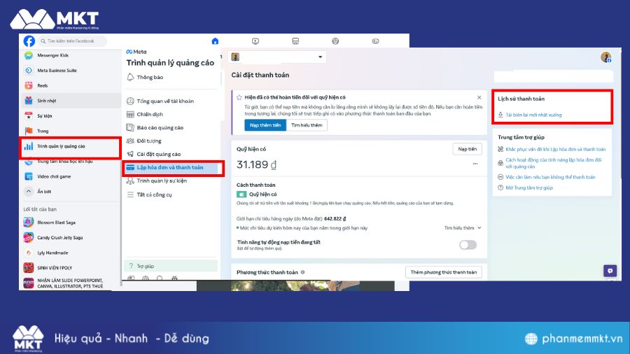Collapse sidebar with Ẩn bớt
This screenshot has width=630, height=354.
pos(29,191)
